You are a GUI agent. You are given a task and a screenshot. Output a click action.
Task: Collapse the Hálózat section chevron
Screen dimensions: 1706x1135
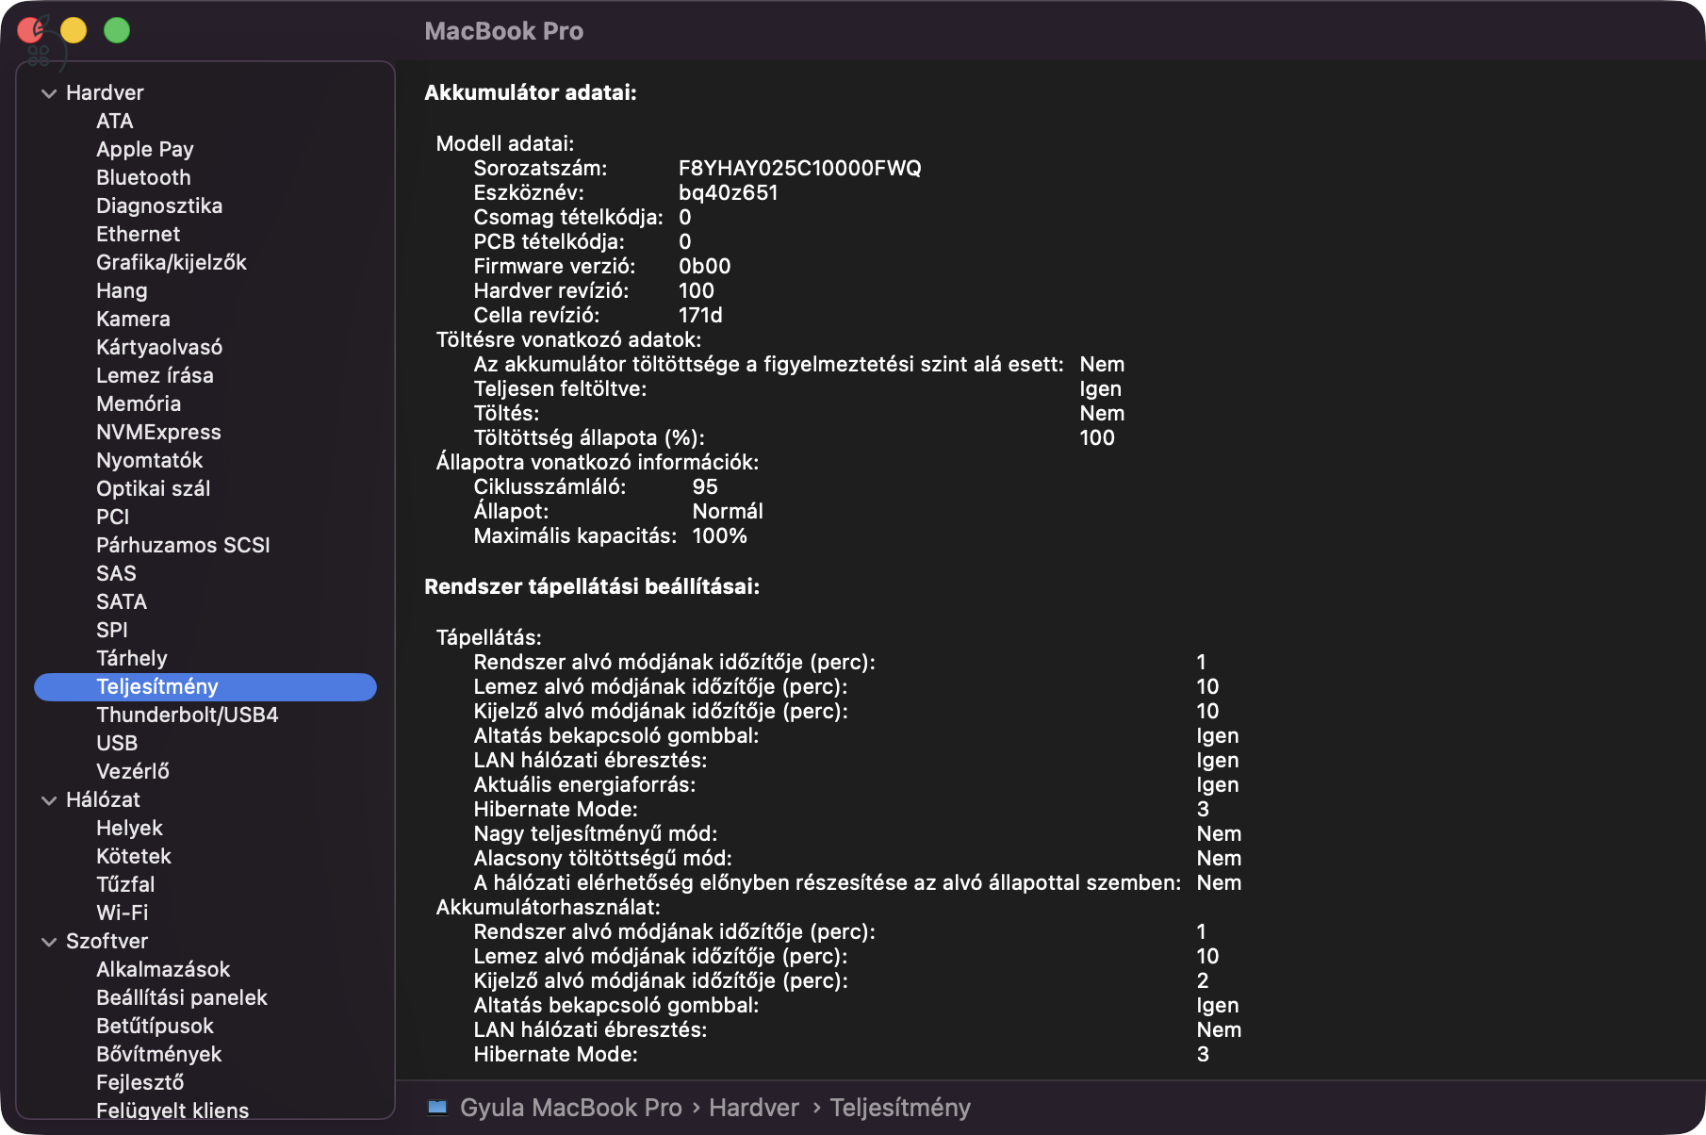pyautogui.click(x=49, y=800)
